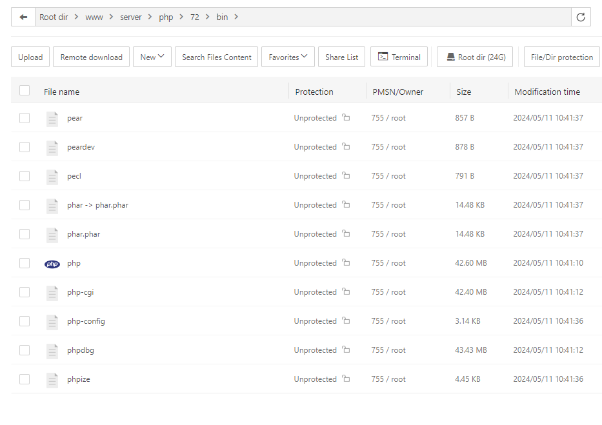Navigate to server in breadcrumb path
The image size is (602, 425).
[130, 17]
